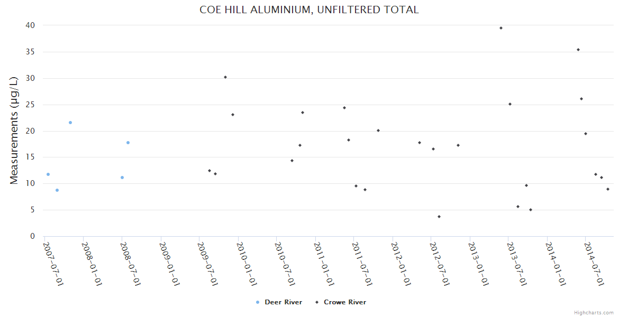619x317 pixels.
Task: Select the highest Deer River point above 20
Action: pyautogui.click(x=70, y=123)
